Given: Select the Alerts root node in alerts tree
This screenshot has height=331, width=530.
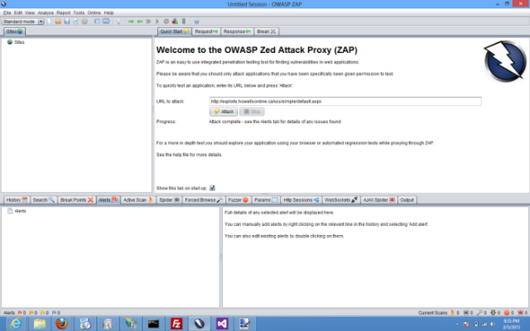Looking at the screenshot, I should tap(17, 211).
